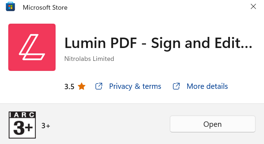Image resolution: width=264 pixels, height=144 pixels.
Task: Click external-link icon beside Privacy & terms
Action: click(x=99, y=86)
